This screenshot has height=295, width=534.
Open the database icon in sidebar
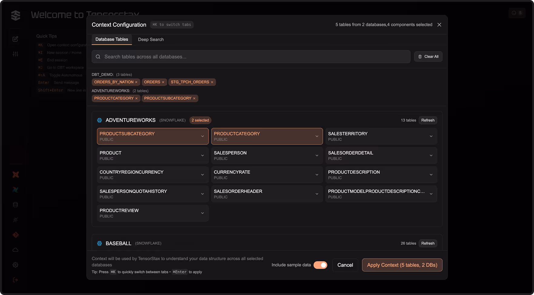click(15, 205)
